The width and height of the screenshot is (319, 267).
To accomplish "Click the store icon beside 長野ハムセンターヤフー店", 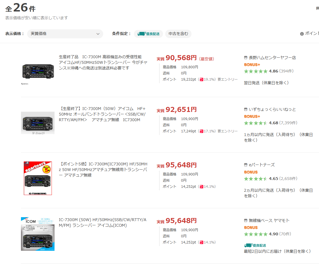I will point(246,58).
